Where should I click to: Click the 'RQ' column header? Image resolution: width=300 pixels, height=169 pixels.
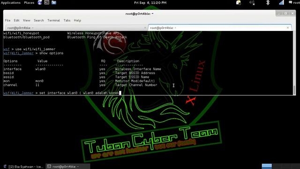[x=103, y=61]
